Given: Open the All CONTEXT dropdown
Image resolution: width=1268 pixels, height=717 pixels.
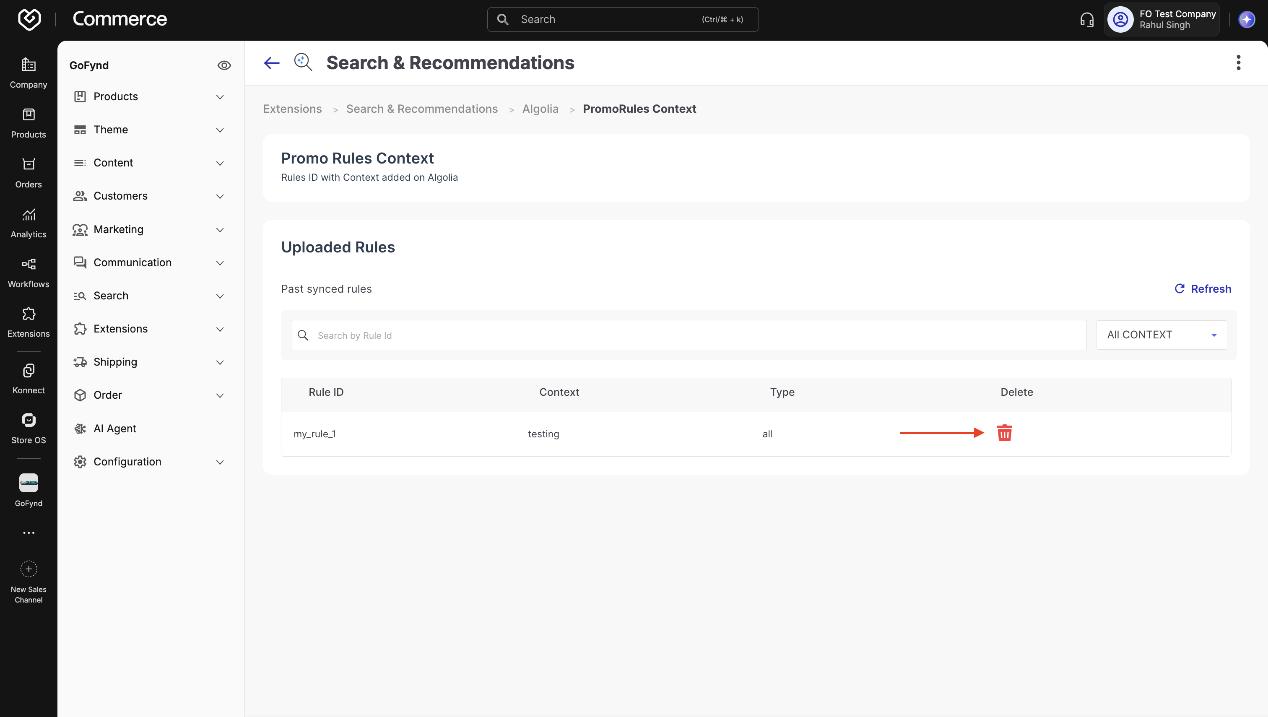Looking at the screenshot, I should (1161, 335).
